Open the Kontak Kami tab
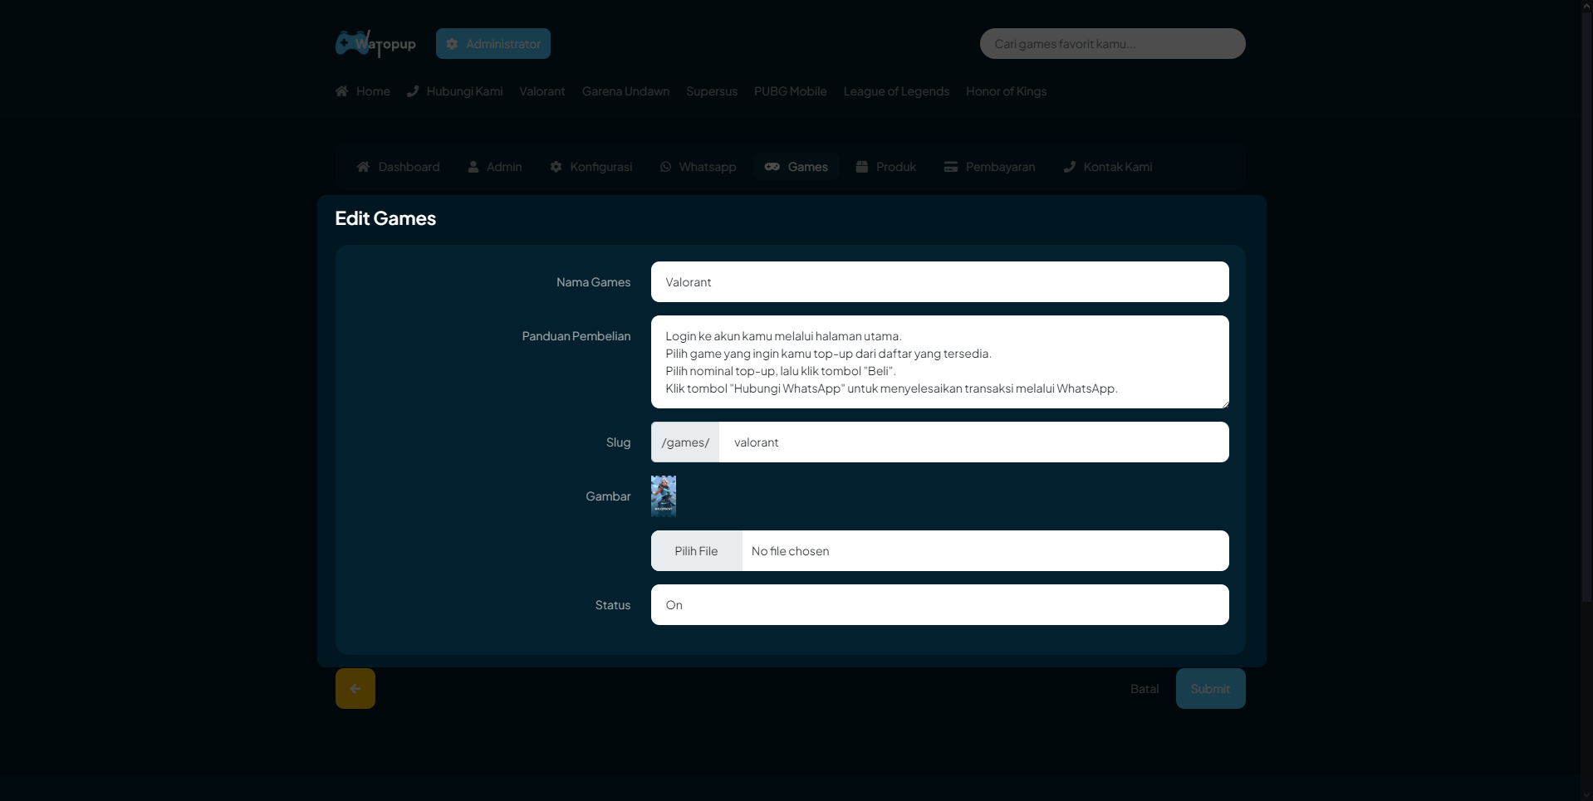The height and width of the screenshot is (801, 1593). [x=1108, y=167]
